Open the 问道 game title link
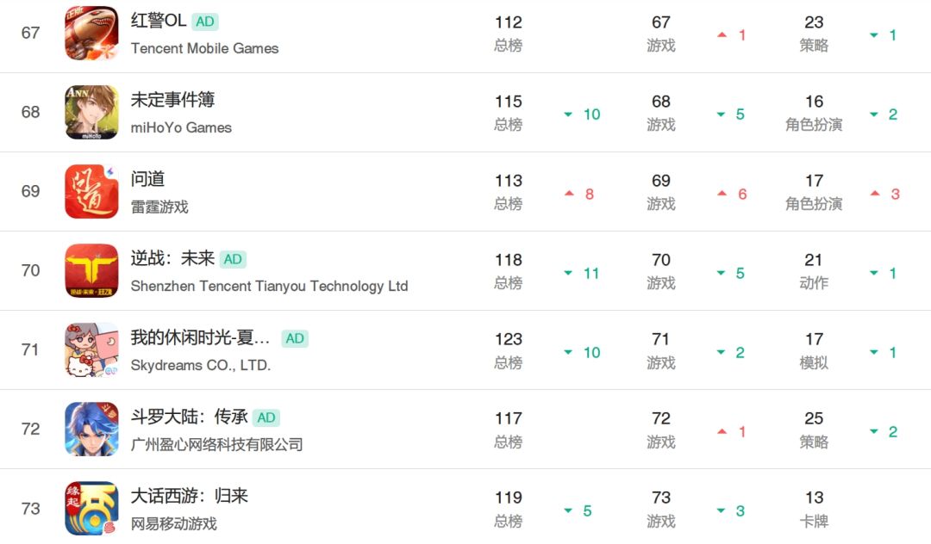 pos(147,179)
